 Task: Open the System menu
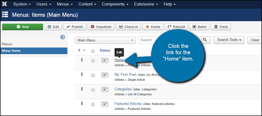(22, 4)
